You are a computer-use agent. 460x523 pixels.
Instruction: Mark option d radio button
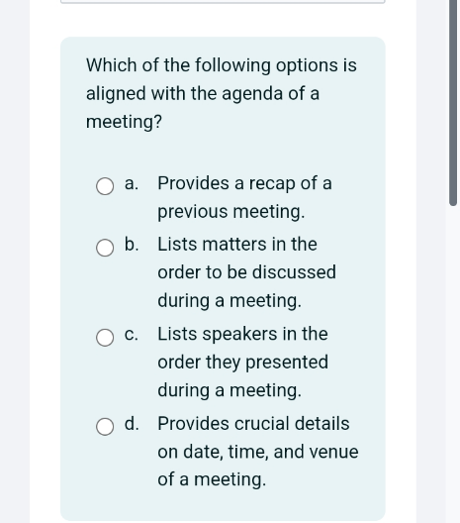pos(105,427)
